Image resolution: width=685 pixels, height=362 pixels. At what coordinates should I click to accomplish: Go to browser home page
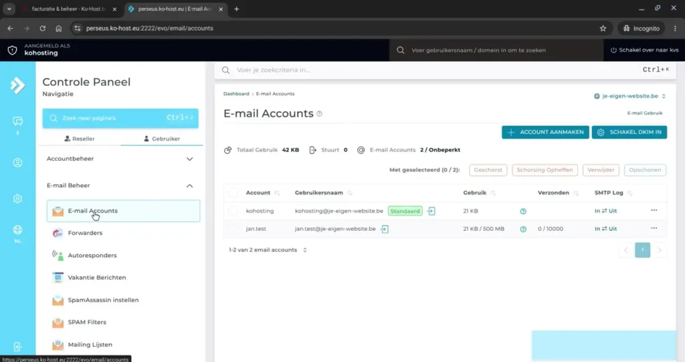59,28
